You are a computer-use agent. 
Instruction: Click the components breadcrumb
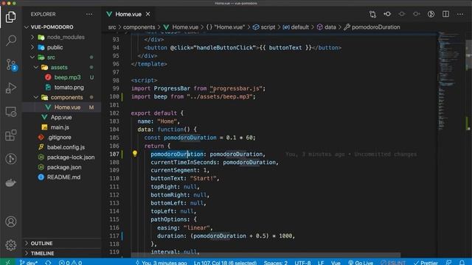click(139, 27)
